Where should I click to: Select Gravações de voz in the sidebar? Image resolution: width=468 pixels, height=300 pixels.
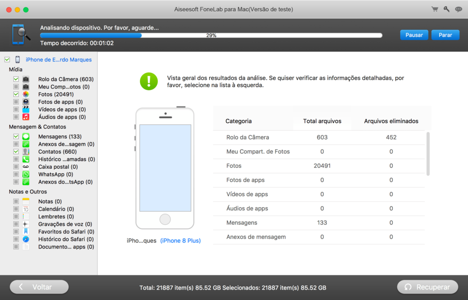tap(65, 224)
